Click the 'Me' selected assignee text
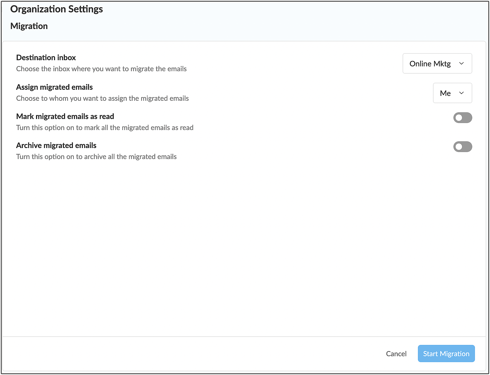The width and height of the screenshot is (490, 375). click(x=445, y=93)
